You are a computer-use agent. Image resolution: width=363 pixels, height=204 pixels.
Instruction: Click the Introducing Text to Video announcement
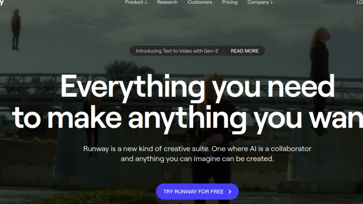(177, 51)
